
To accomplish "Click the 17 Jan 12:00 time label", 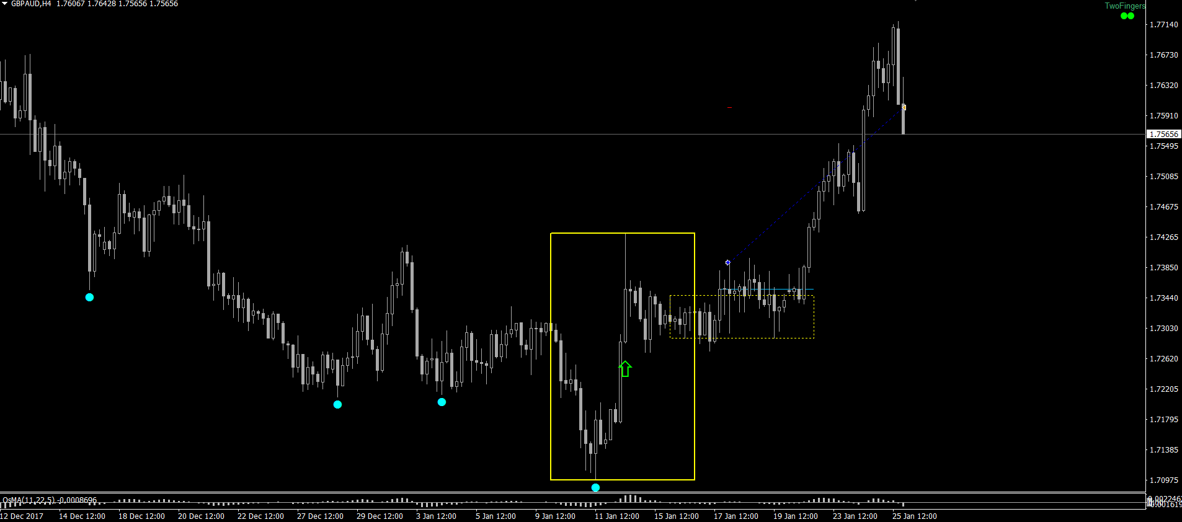I will click(x=736, y=516).
